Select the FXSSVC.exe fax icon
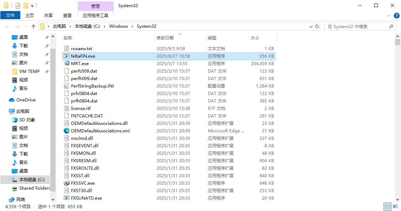The image size is (401, 211). pos(67,183)
